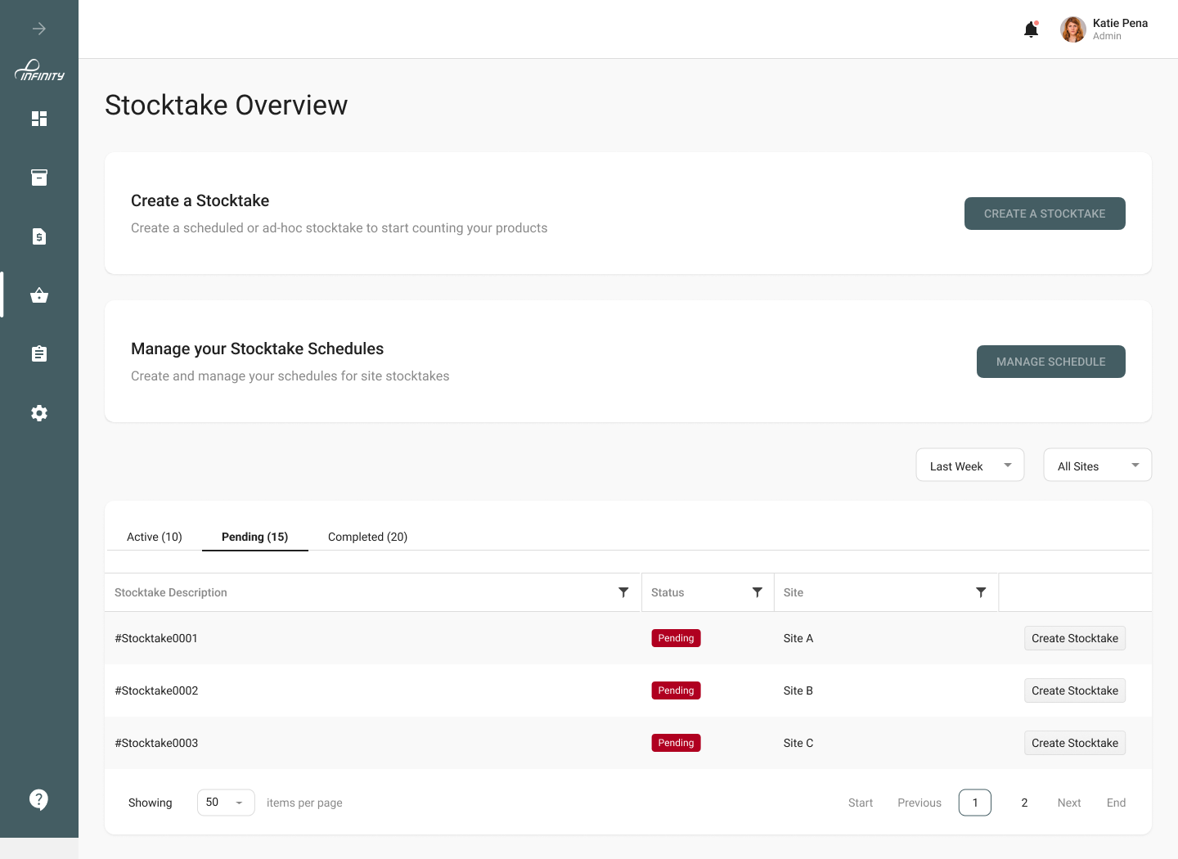Viewport: 1178px width, 859px height.
Task: Go to the Previous page
Action: pos(919,803)
